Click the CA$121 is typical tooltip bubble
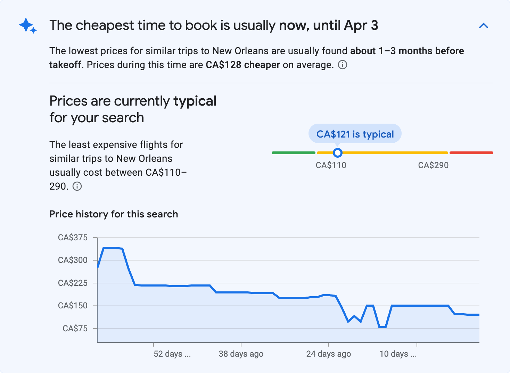Image resolution: width=510 pixels, height=373 pixels. point(355,134)
